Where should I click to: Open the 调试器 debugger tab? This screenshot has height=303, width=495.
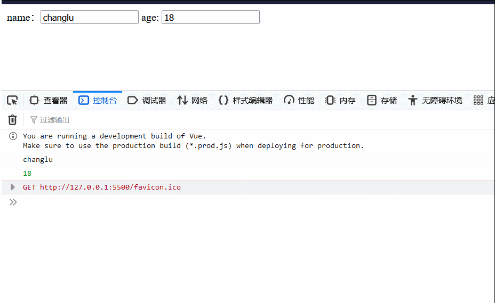coord(147,101)
